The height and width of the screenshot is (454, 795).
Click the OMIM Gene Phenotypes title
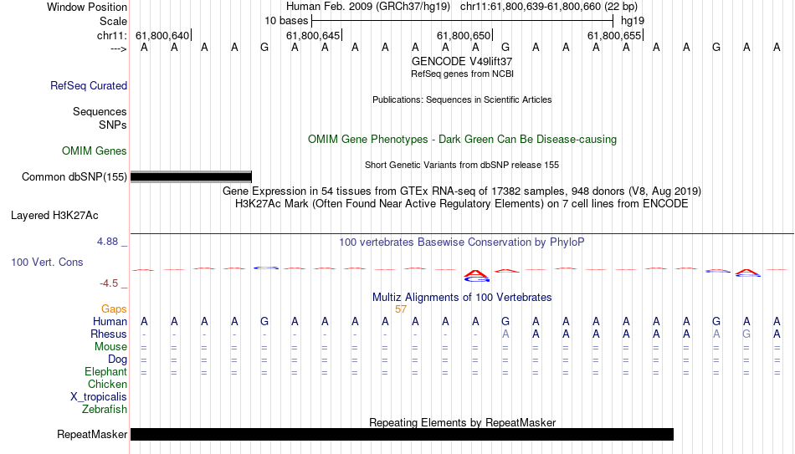pyautogui.click(x=463, y=140)
